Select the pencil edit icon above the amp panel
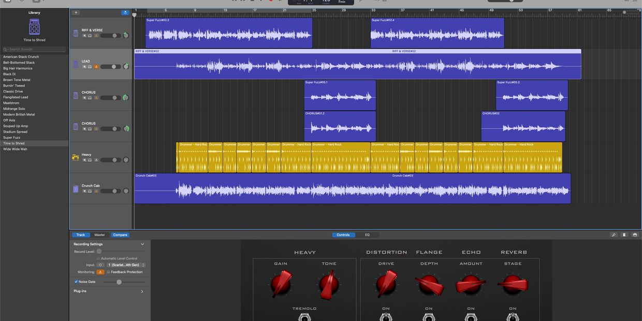This screenshot has height=321, width=642. 614,235
